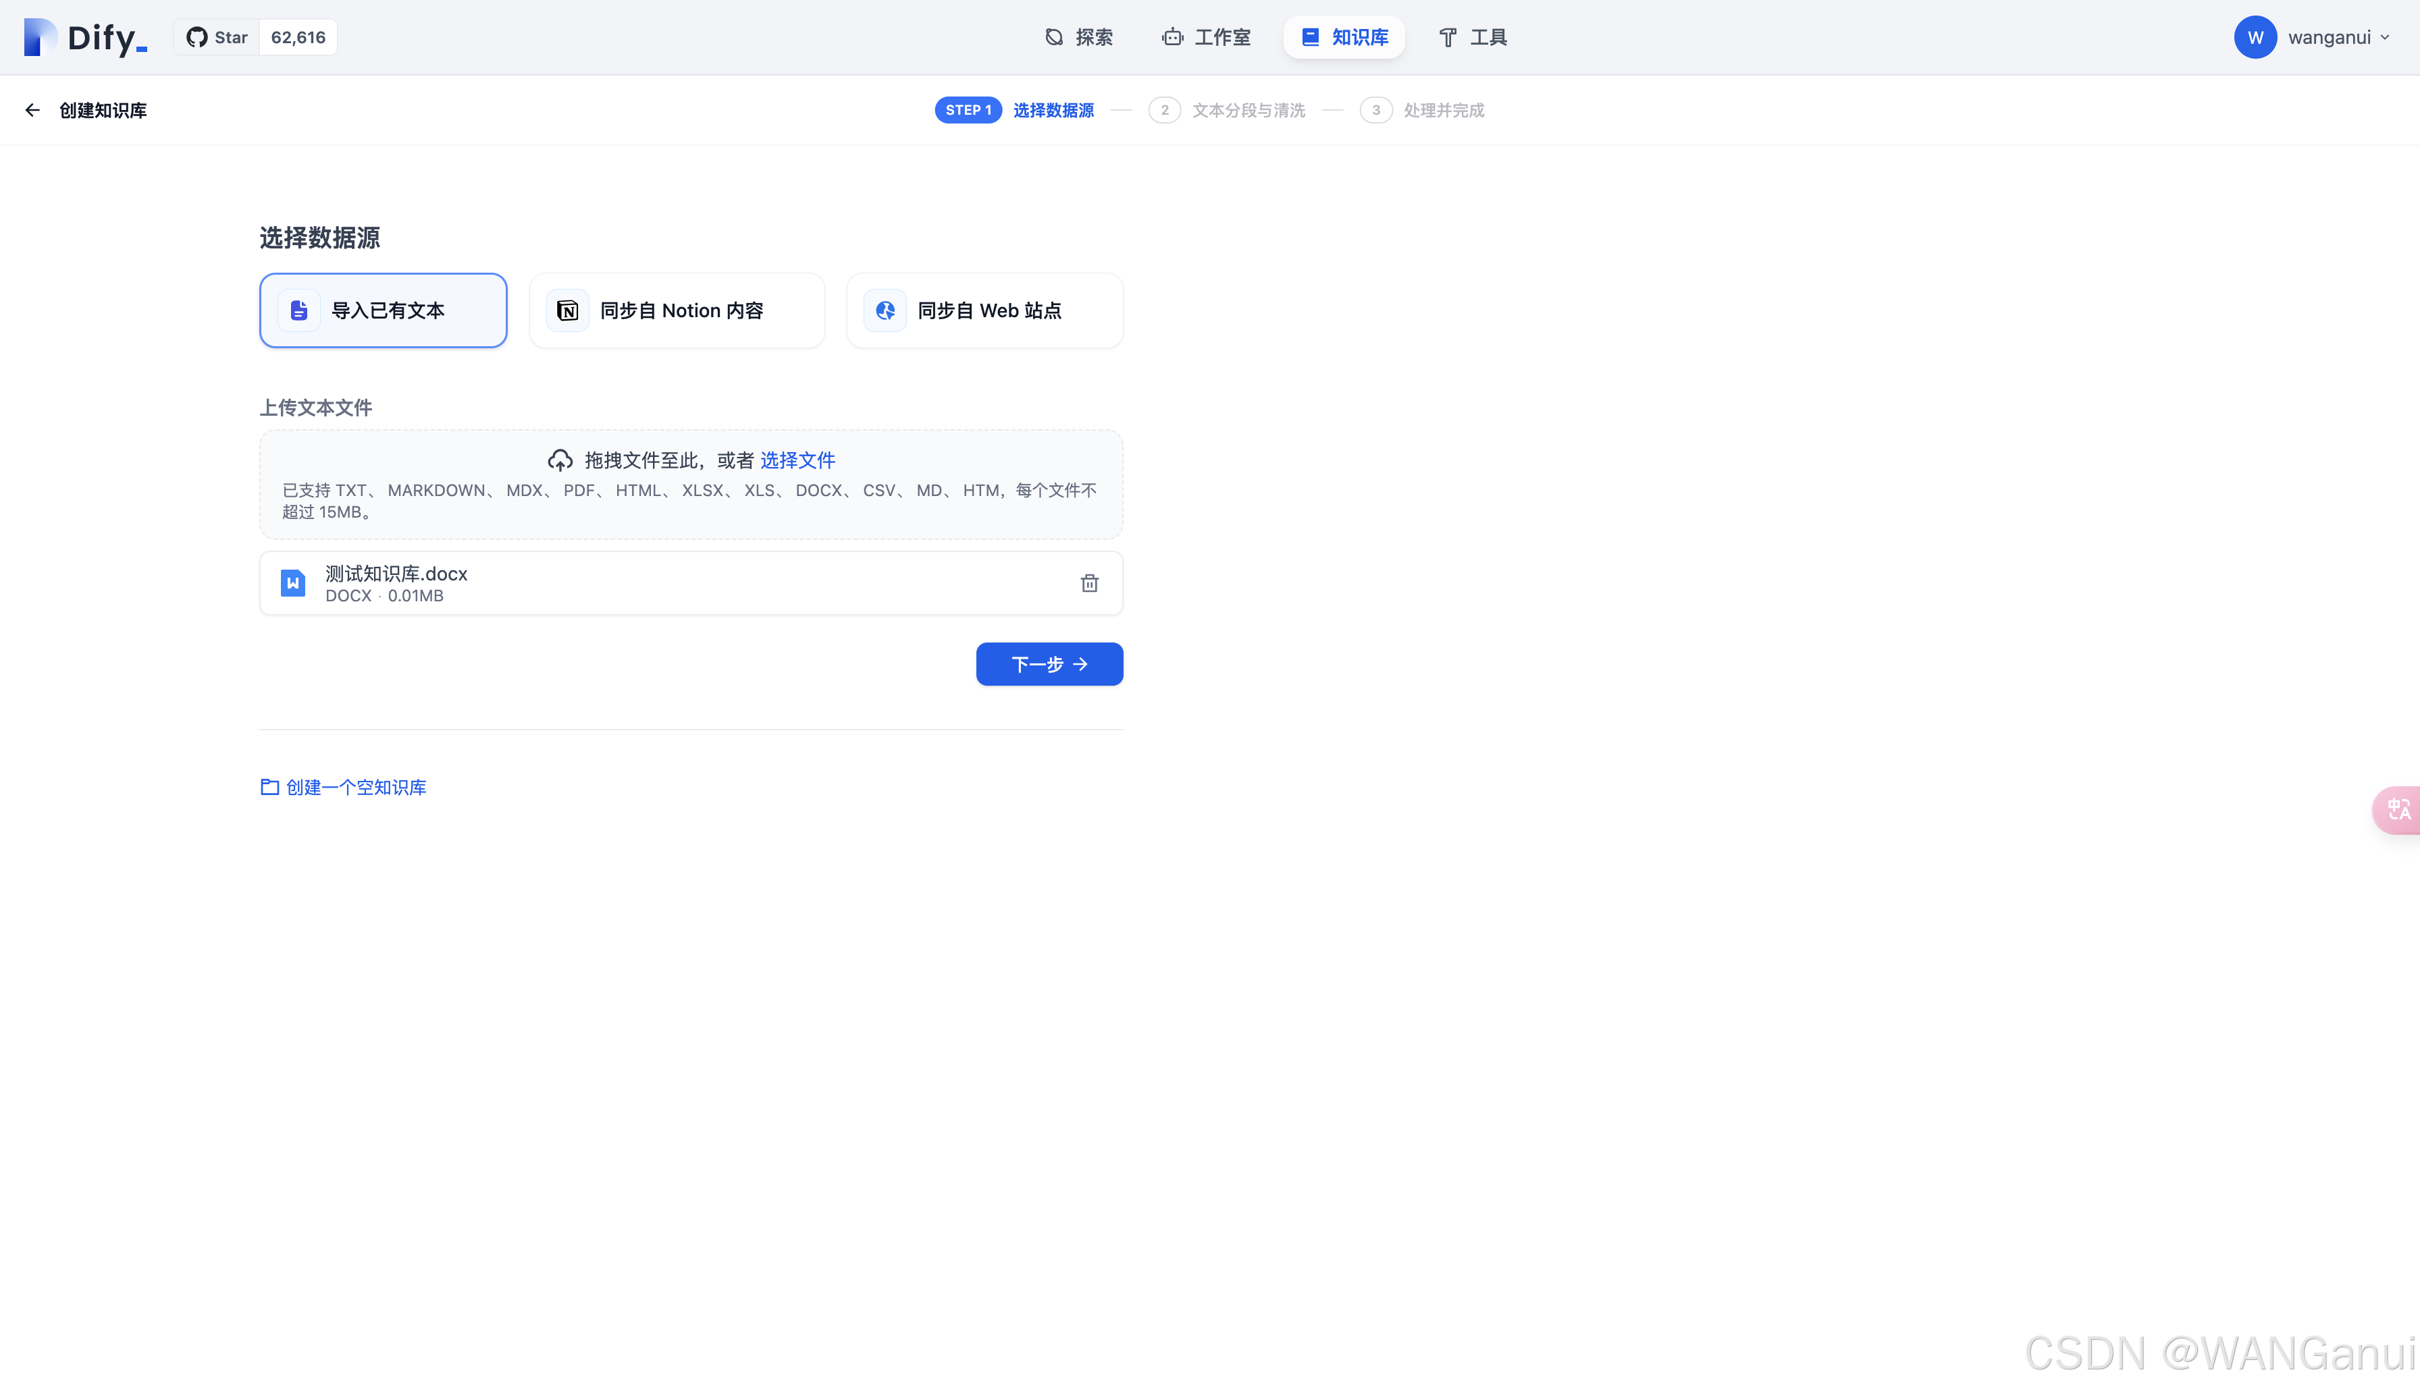
Task: Click 创建一个空知识库 link
Action: click(344, 786)
